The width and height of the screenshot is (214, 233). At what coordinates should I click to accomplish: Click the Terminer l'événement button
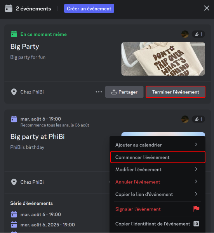(176, 92)
